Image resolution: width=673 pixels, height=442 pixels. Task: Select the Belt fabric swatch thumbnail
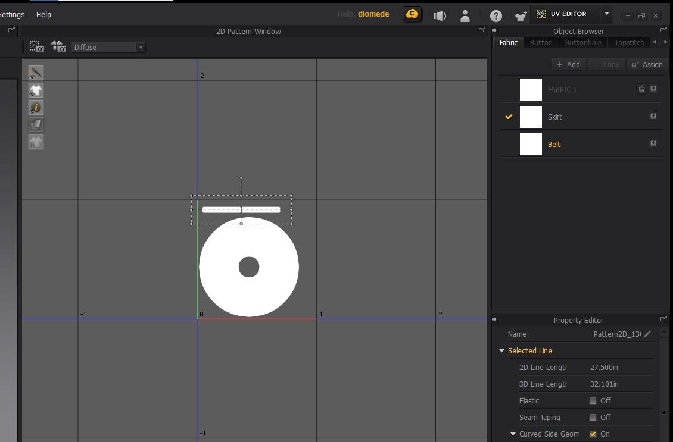pos(531,144)
